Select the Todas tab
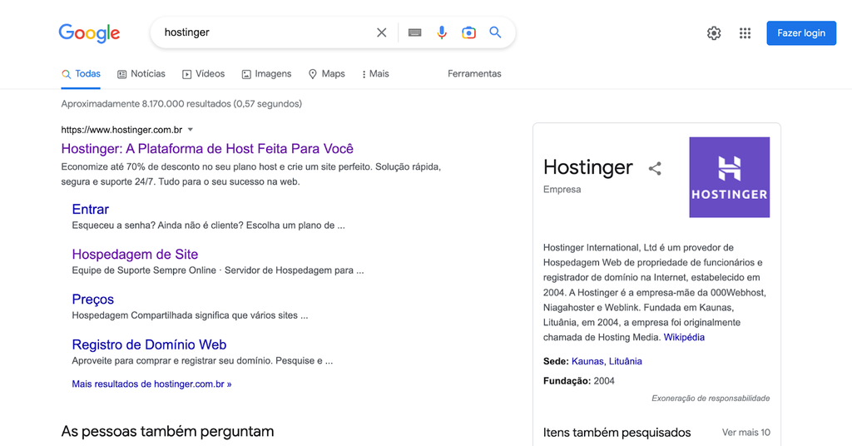The image size is (852, 446). click(81, 74)
